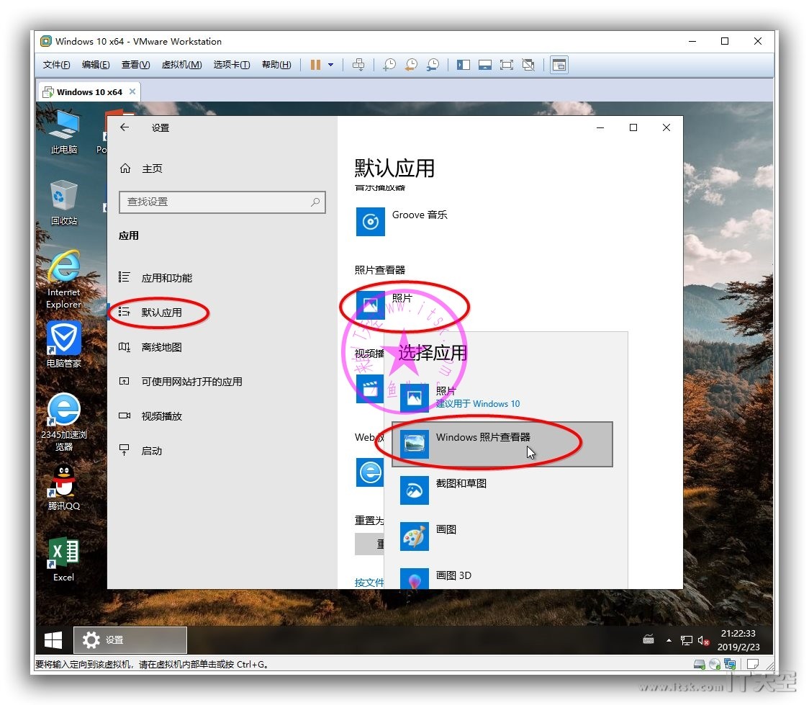Click 照片 under the 照片查看器 heading
Viewport: 809px width, 705px height.
[385, 305]
